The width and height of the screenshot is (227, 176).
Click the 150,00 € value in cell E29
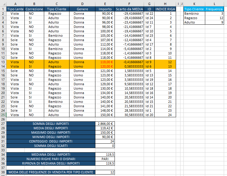(105, 133)
